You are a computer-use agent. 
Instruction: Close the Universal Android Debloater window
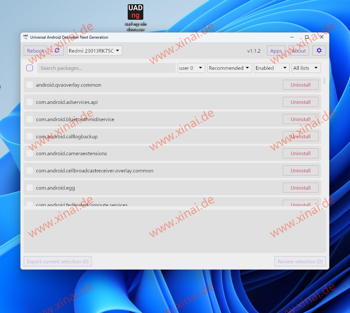322,37
